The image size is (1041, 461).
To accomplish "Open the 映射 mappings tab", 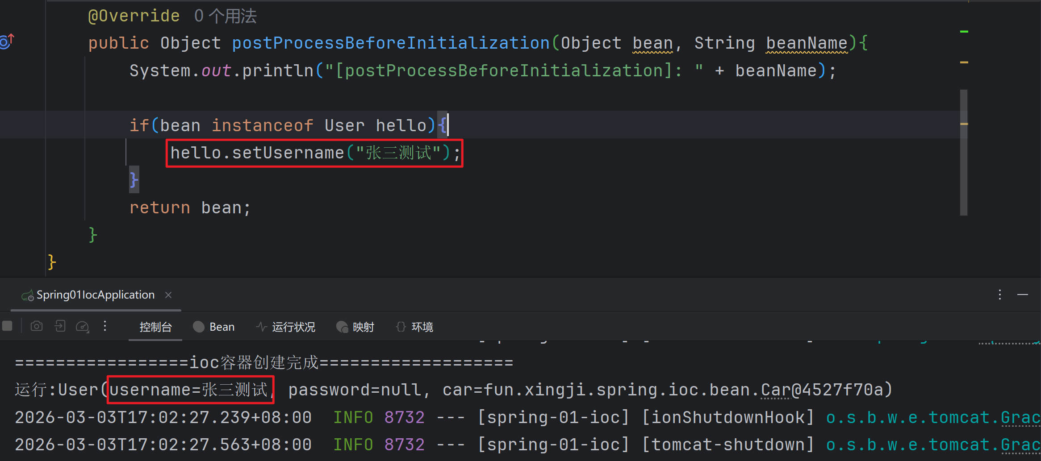I will tap(355, 327).
